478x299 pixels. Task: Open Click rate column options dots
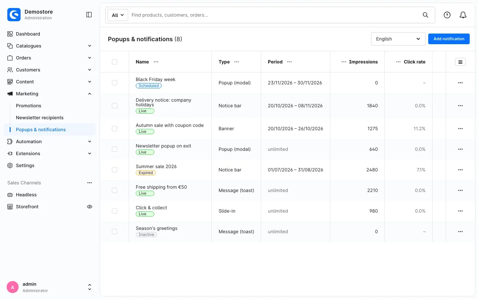tap(398, 62)
